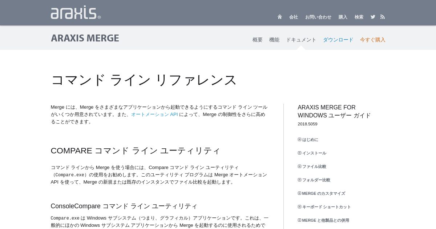Expand the はじめに section plus icon
436x229 pixels.
click(299, 139)
